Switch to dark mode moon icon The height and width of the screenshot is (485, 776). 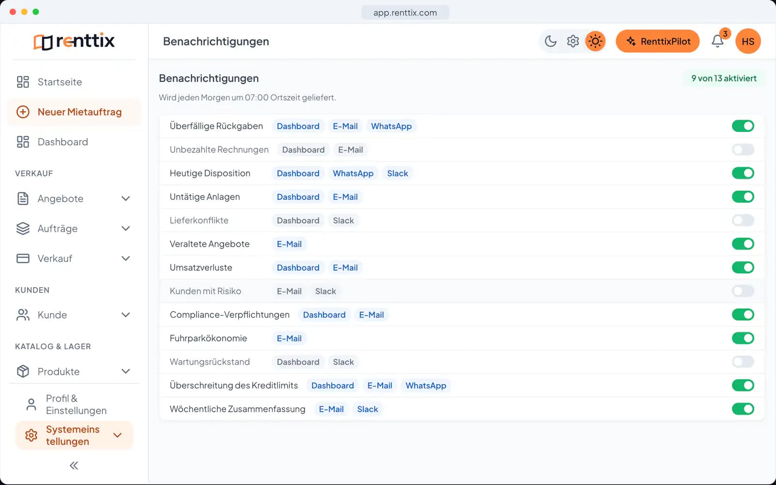pyautogui.click(x=550, y=41)
